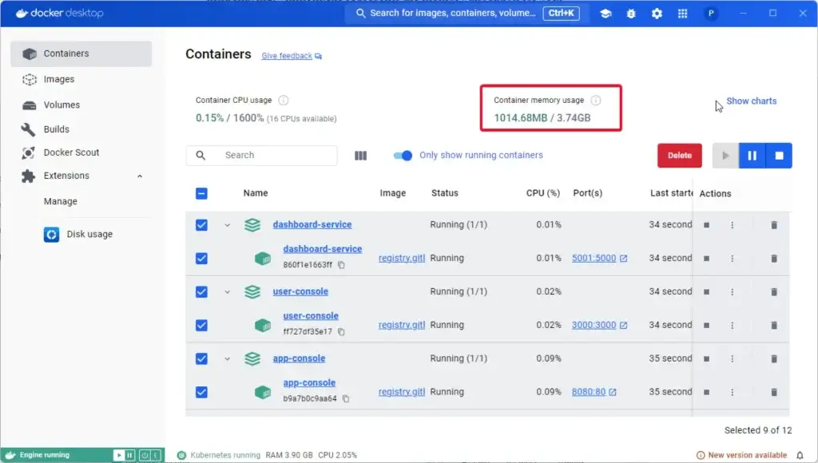
Task: Uncheck the app-console stack checkbox
Action: [201, 358]
